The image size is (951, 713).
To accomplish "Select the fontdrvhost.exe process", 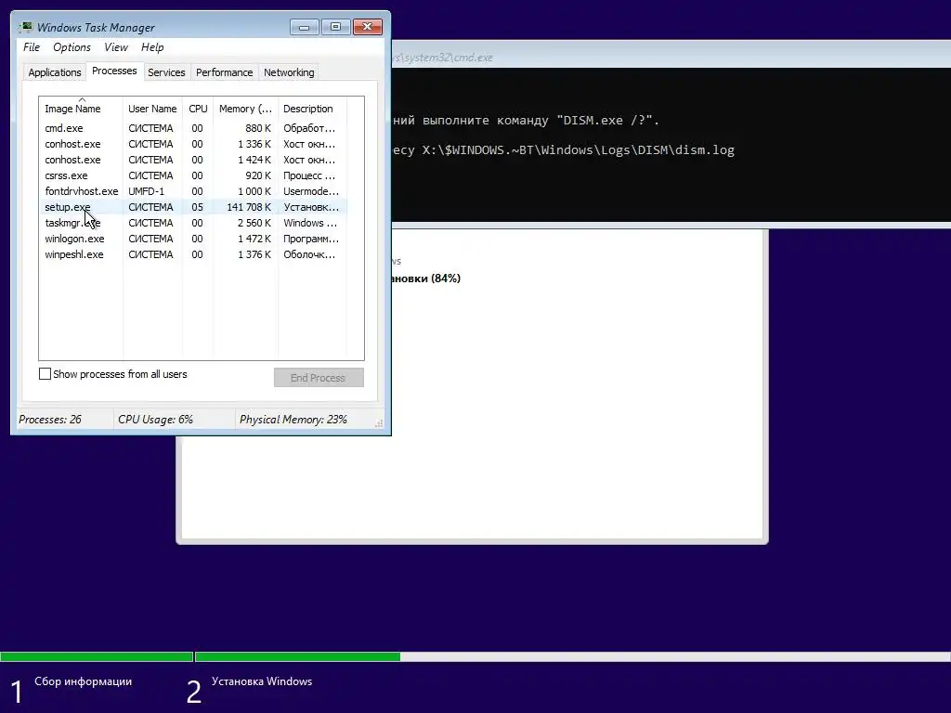I will tap(193, 191).
